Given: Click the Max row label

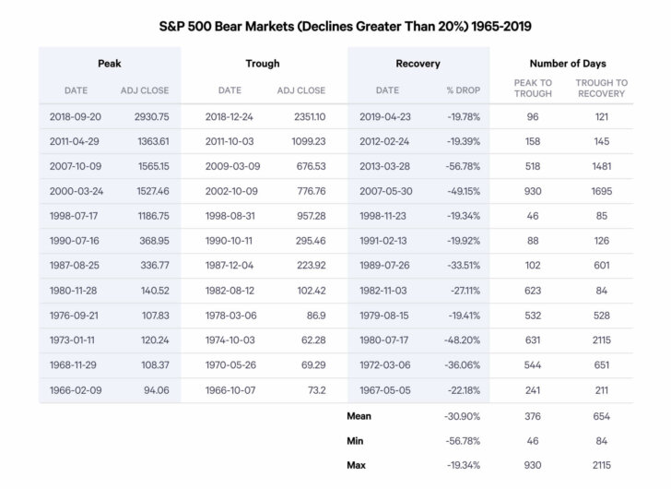Looking at the screenshot, I should click(357, 466).
